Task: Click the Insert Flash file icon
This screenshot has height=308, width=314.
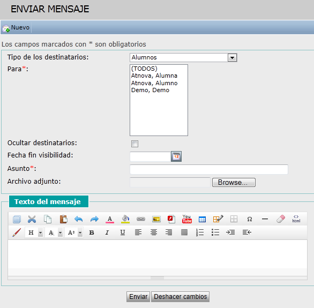Action: coord(171,219)
